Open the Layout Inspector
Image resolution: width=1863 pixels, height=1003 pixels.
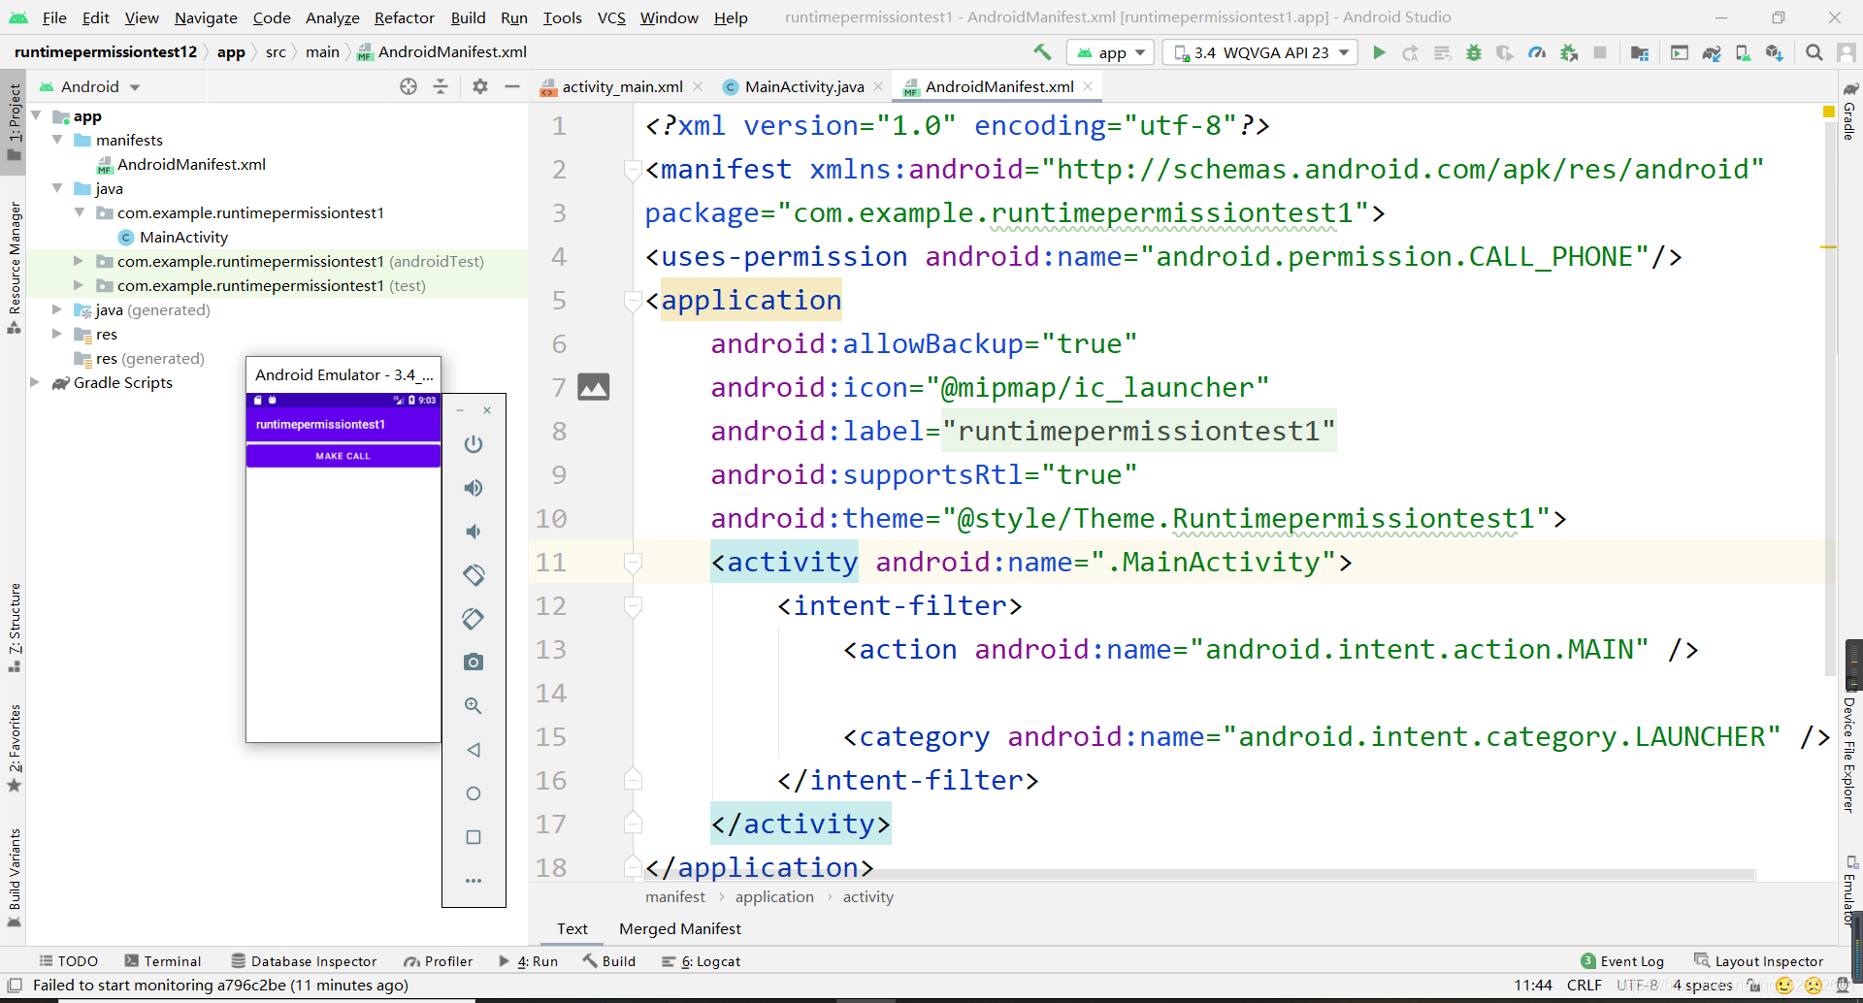[1758, 961]
